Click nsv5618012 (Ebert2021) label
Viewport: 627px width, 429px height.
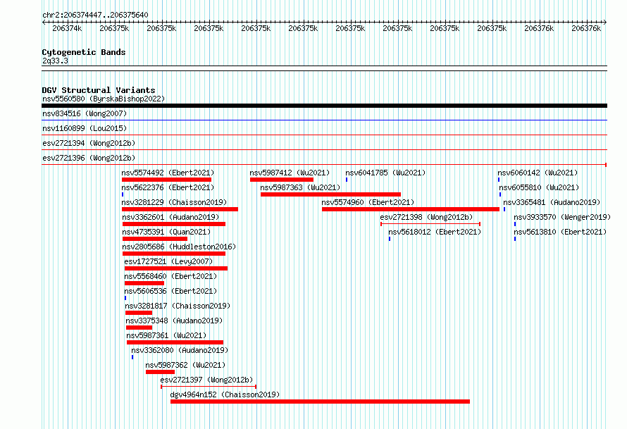click(x=435, y=232)
